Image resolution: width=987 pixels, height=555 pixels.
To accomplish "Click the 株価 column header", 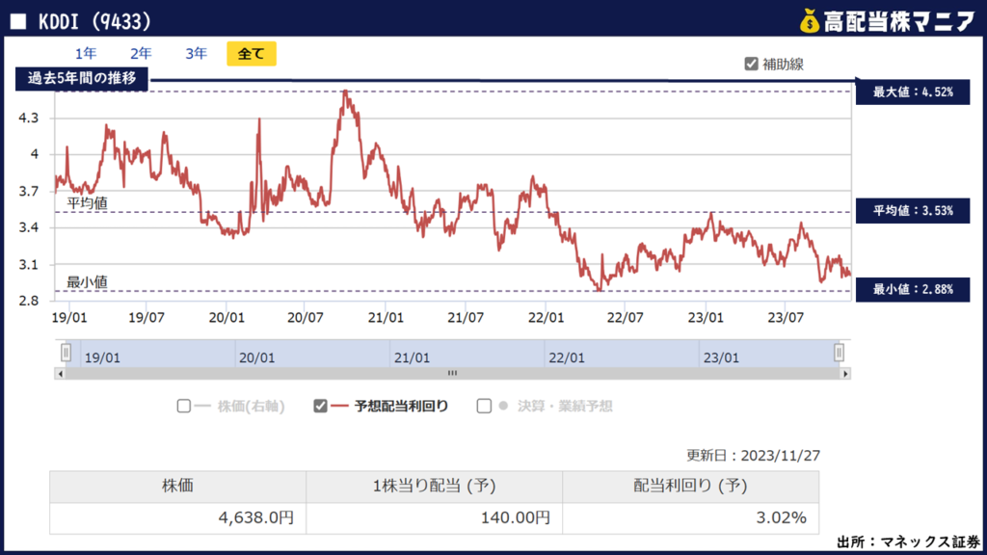I will click(177, 487).
